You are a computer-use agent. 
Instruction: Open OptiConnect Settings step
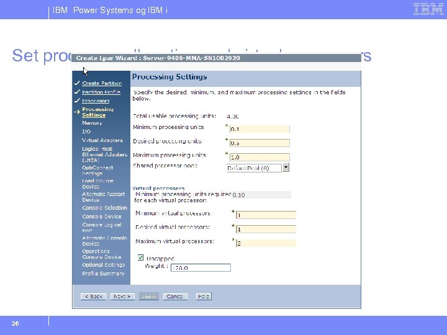pyautogui.click(x=97, y=171)
